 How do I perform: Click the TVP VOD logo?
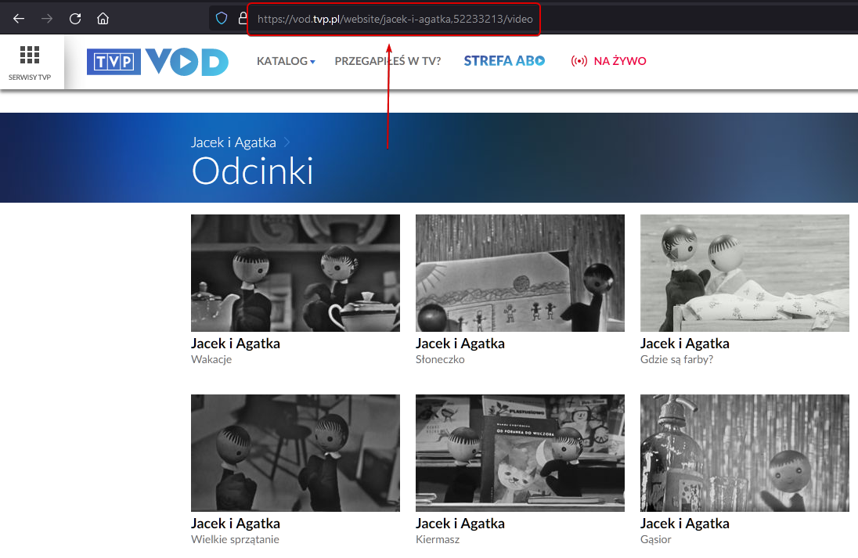pyautogui.click(x=157, y=61)
